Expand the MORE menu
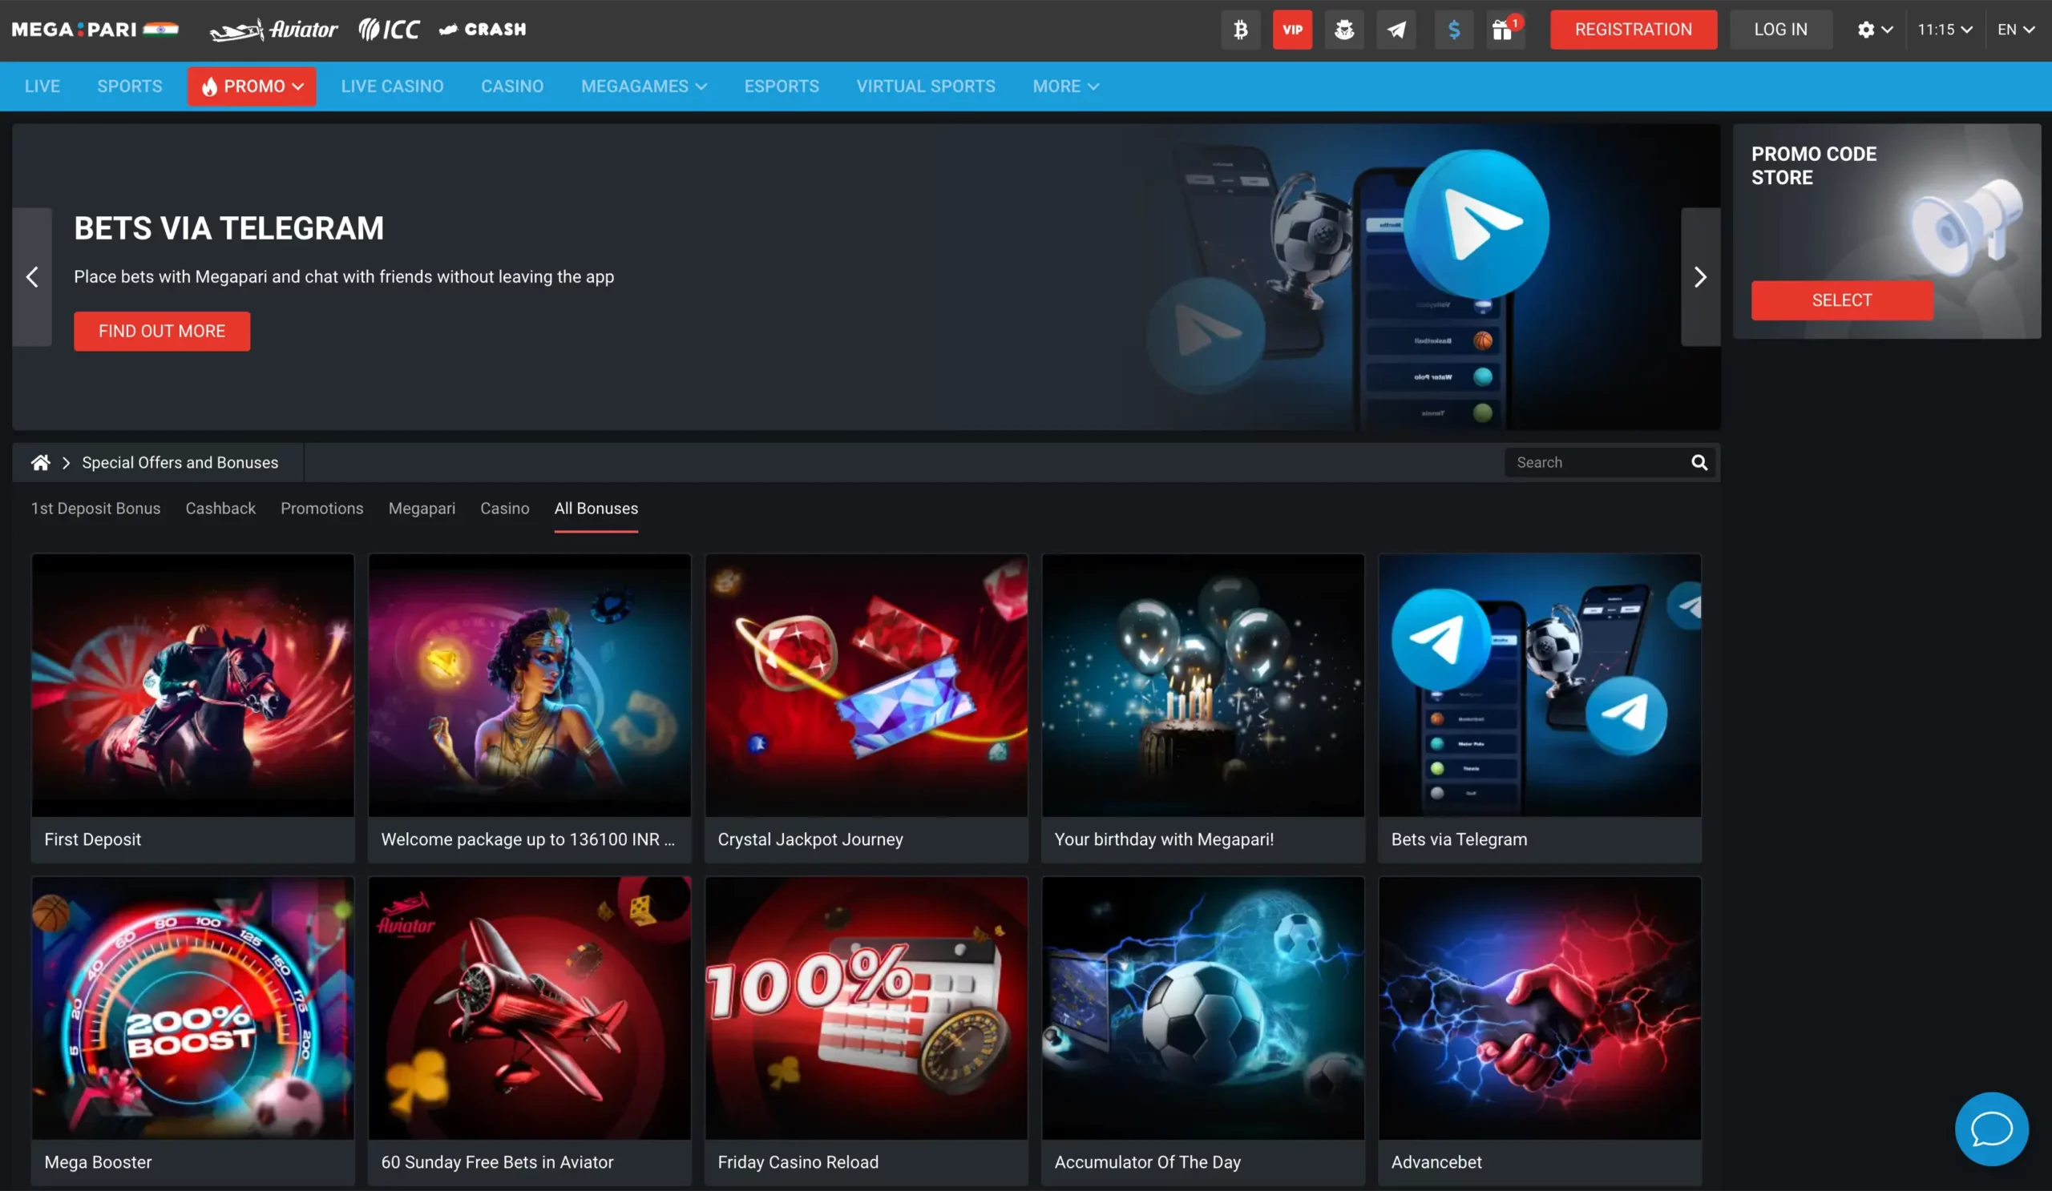This screenshot has height=1191, width=2052. click(x=1065, y=87)
